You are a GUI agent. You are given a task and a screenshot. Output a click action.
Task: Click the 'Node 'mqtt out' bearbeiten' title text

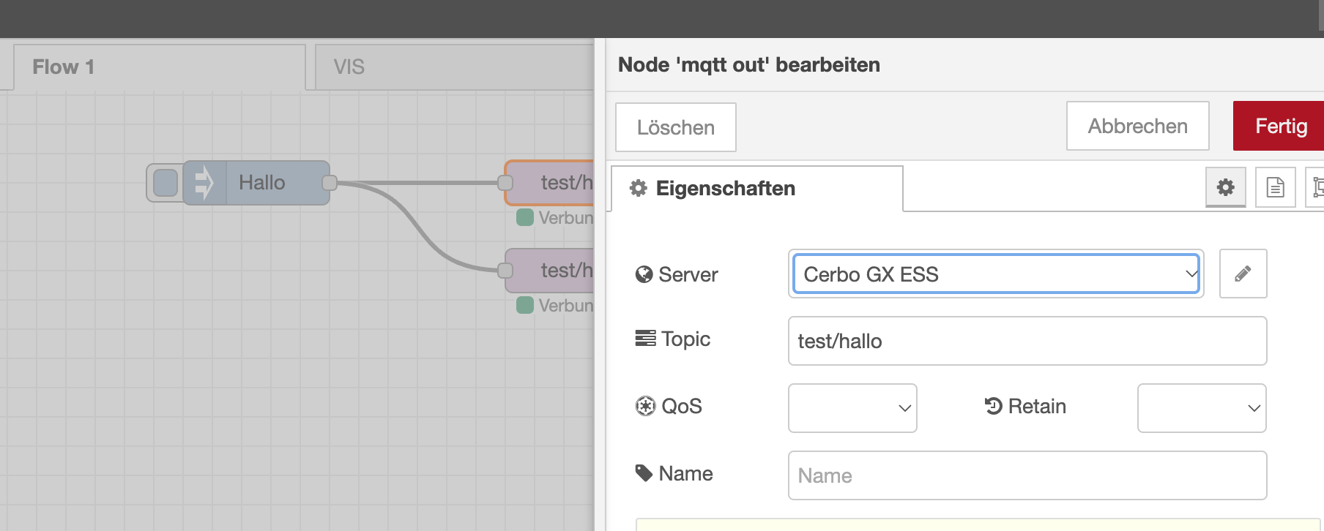(x=749, y=65)
